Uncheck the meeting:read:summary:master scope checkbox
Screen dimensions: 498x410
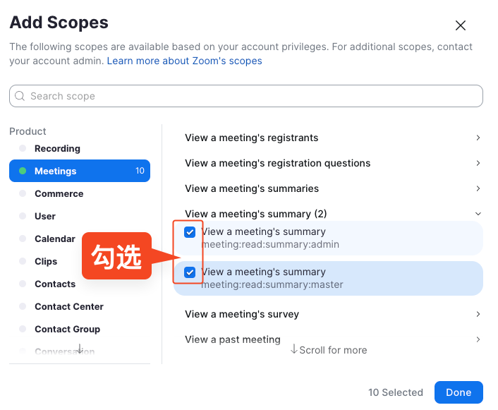[x=190, y=272]
